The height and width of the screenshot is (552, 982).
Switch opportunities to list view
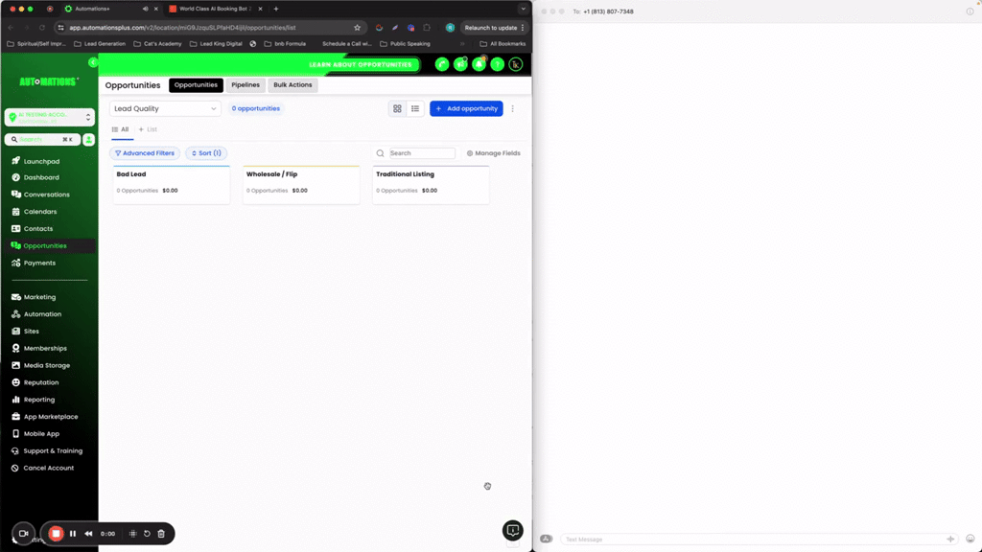[414, 108]
